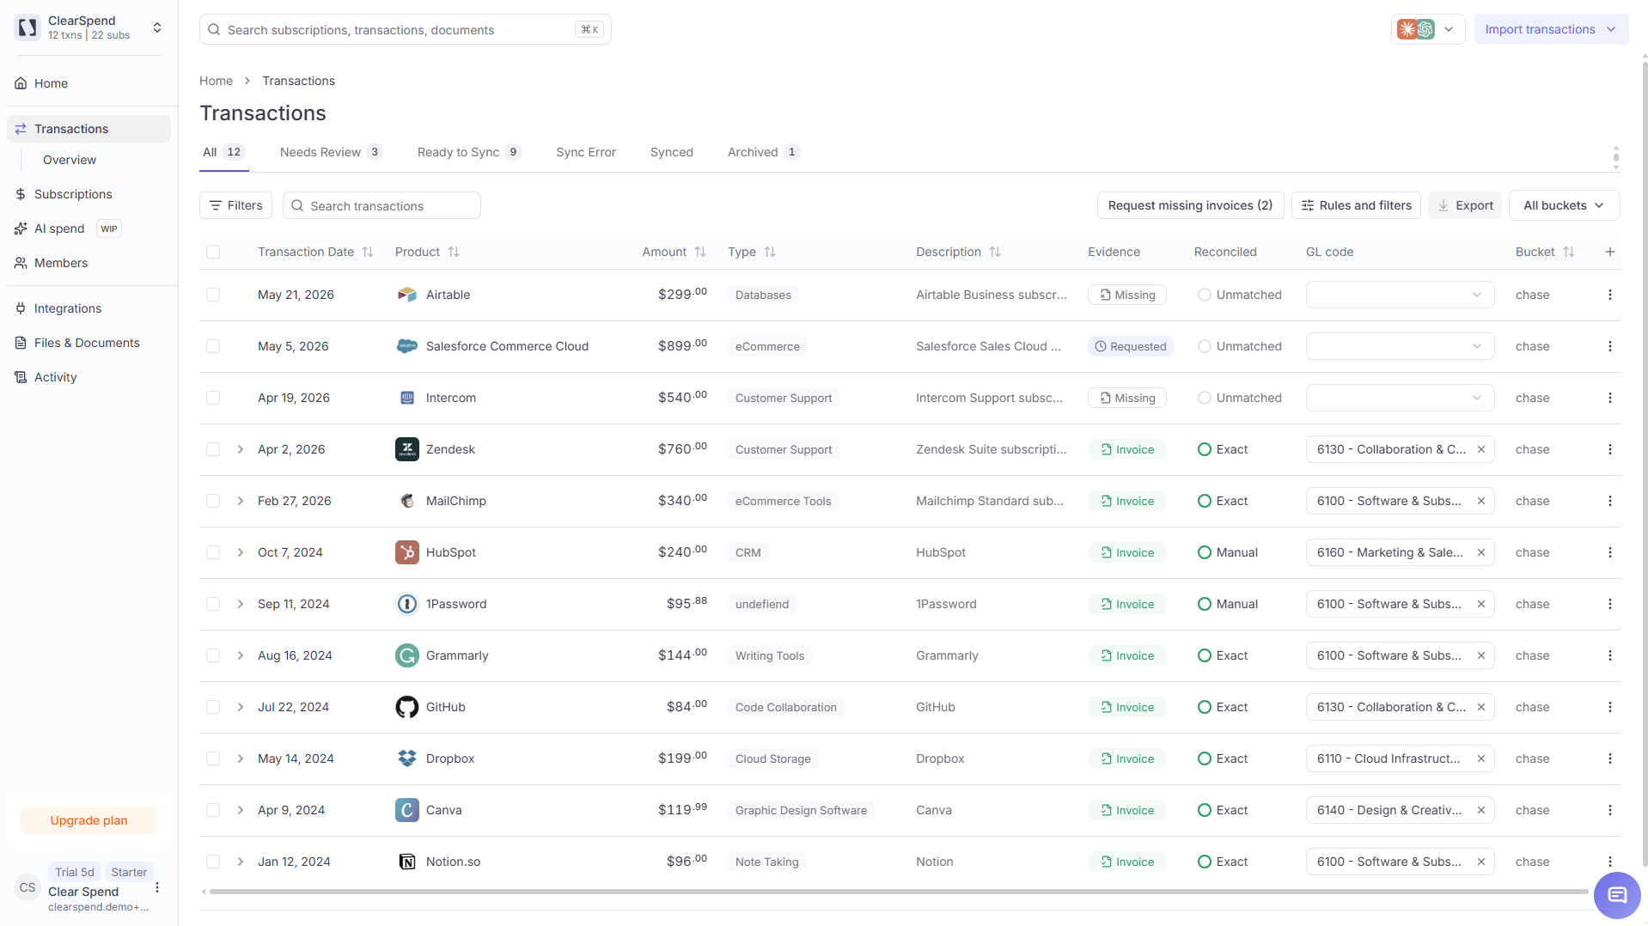Clear GL code for Zendesk row
The width and height of the screenshot is (1648, 926).
(x=1481, y=449)
